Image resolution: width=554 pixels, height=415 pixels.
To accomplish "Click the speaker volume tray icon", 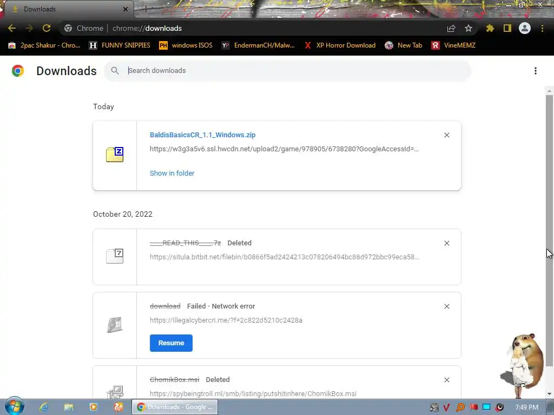I will pyautogui.click(x=499, y=407).
